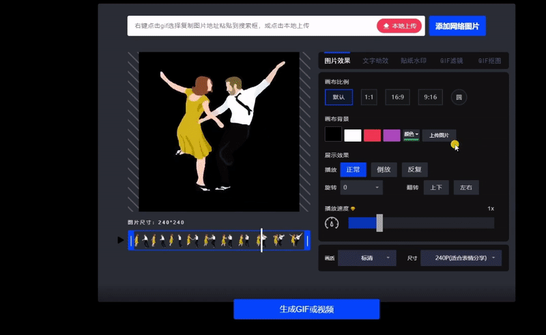
Task: Open the 颜色 color dropdown
Action: tap(412, 135)
